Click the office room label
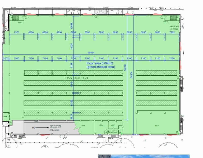The image size is (203, 158). coord(101,125)
